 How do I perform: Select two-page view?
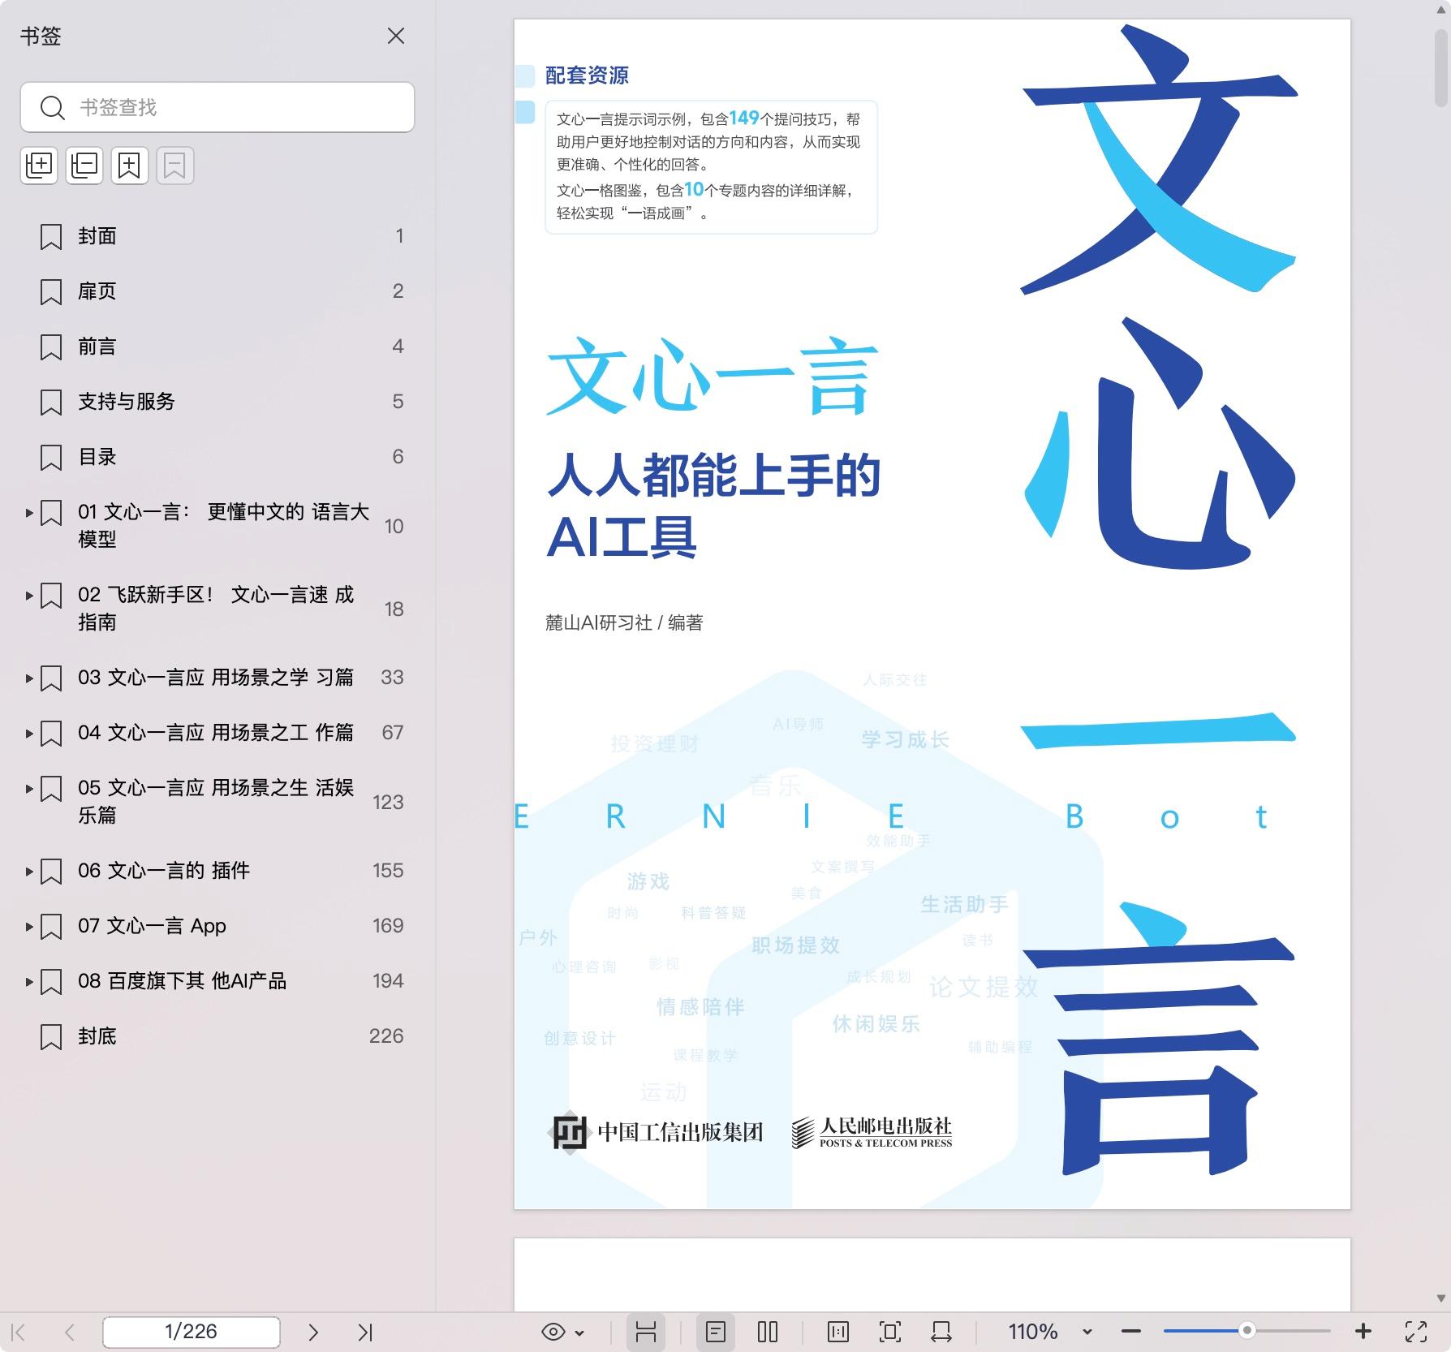[x=768, y=1332]
